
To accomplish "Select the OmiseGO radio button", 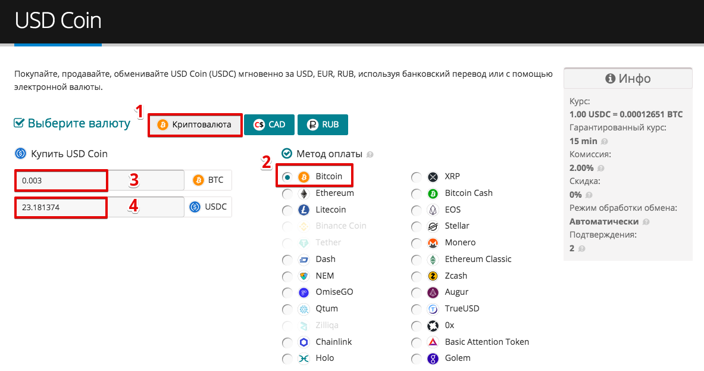I will click(287, 293).
